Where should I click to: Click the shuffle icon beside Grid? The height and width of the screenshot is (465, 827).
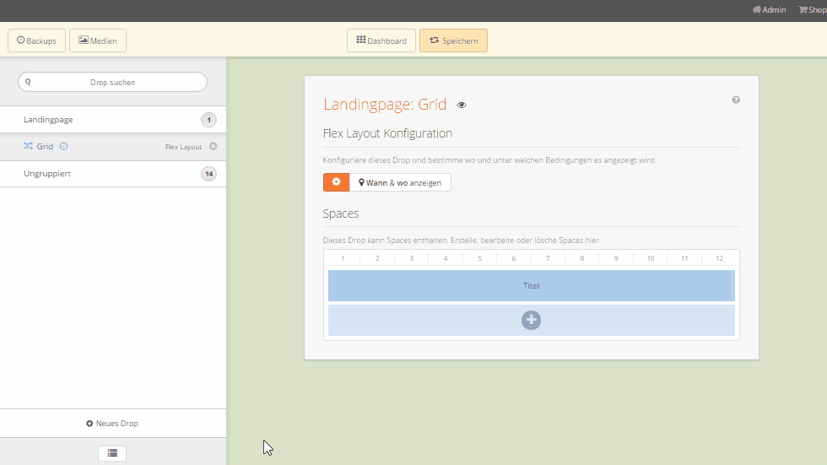(28, 146)
